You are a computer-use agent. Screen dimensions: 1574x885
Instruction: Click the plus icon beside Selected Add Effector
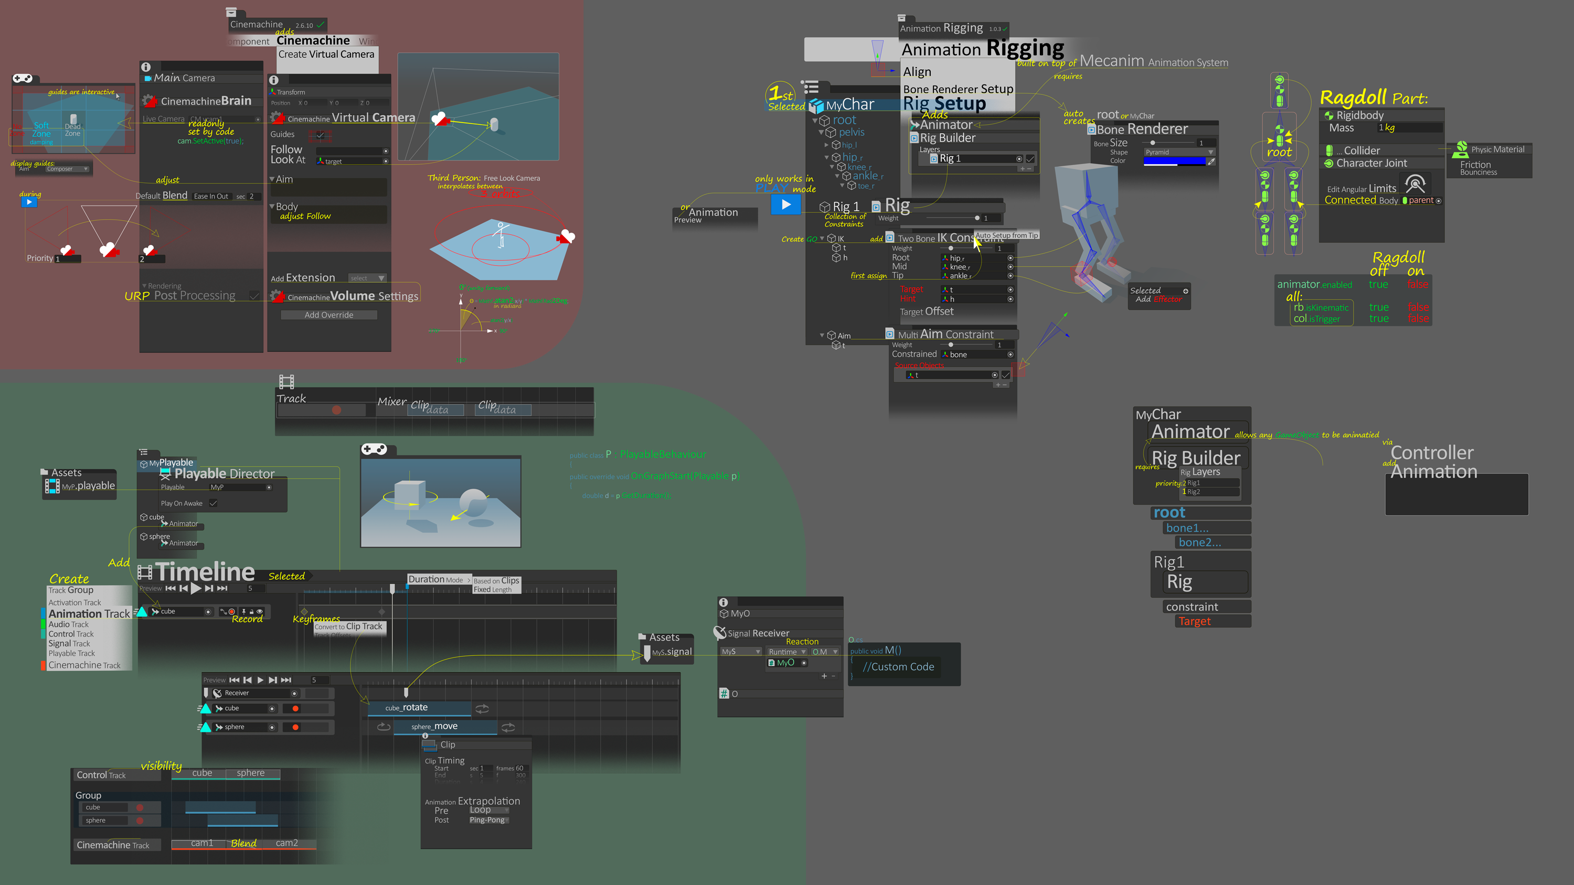coord(1185,292)
